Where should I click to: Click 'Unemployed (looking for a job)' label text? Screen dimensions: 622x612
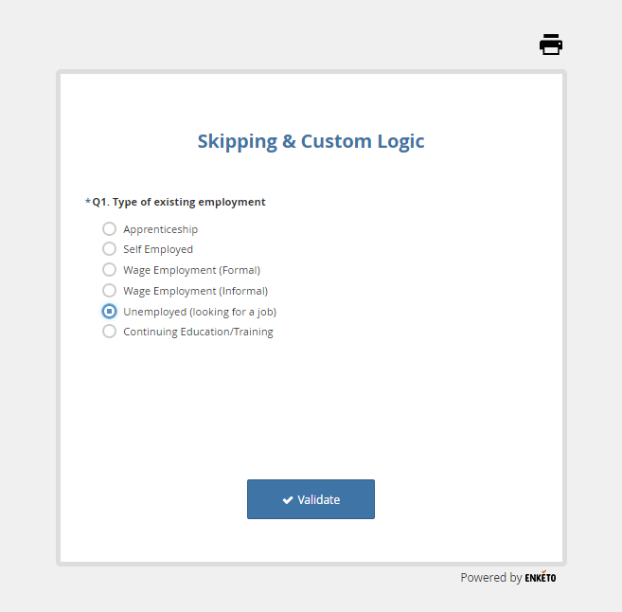coord(200,312)
